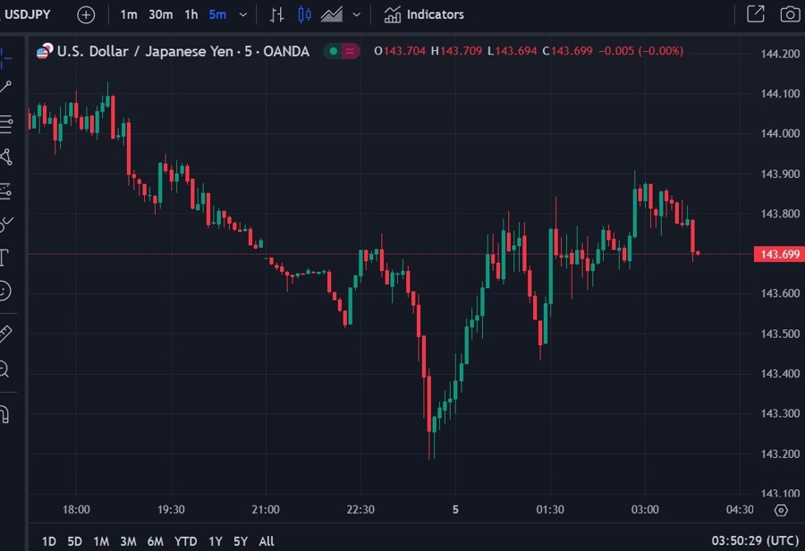
Task: Click the red 143.699 price label
Action: [x=779, y=254]
